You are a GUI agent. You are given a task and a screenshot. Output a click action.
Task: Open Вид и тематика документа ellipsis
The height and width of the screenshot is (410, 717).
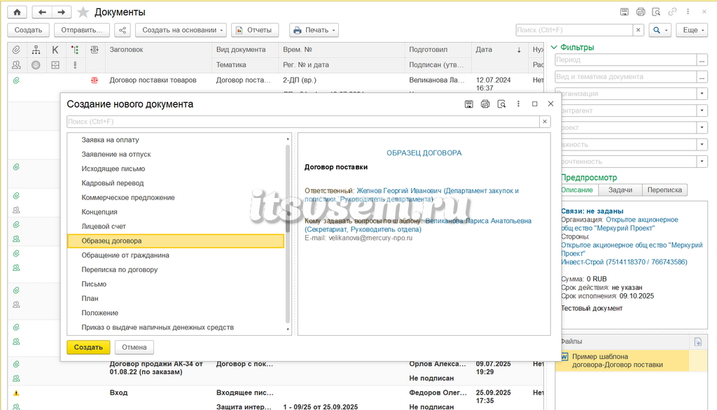[x=702, y=77]
